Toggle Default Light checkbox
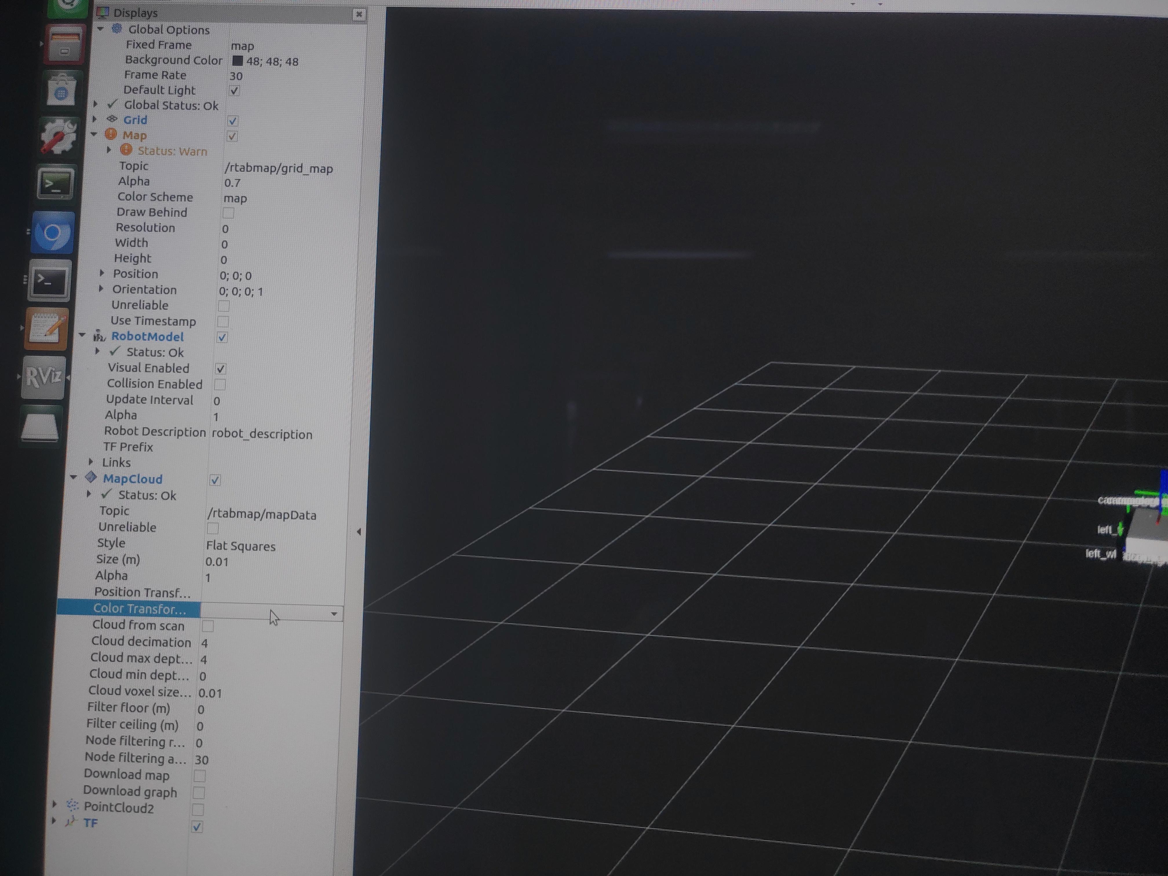 coord(234,90)
